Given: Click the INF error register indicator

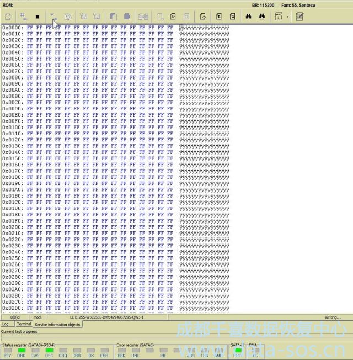Looking at the screenshot, I should click(163, 351).
